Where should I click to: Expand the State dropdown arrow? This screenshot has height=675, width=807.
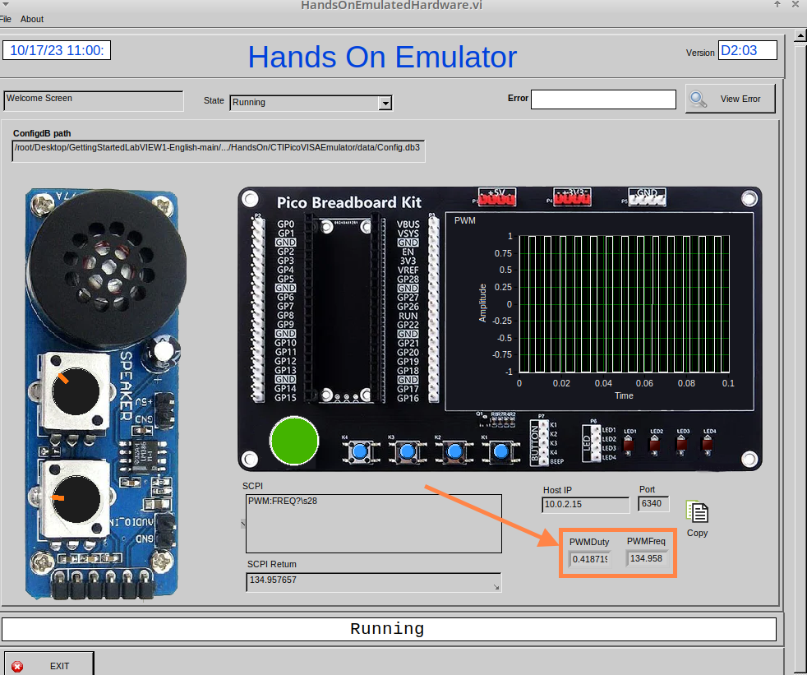click(x=385, y=103)
